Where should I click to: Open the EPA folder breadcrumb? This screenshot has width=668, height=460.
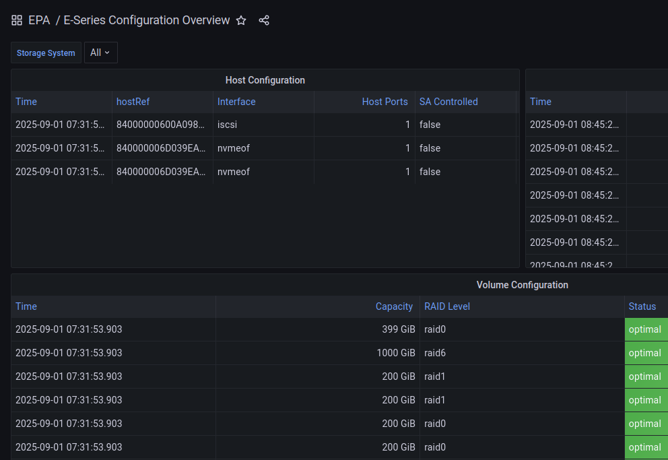click(x=39, y=20)
